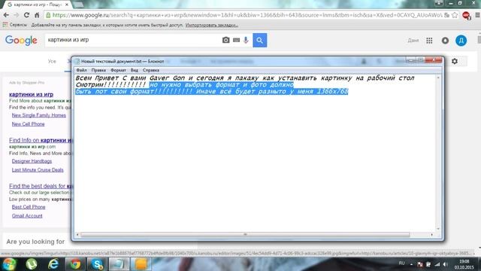Click the Импортировать закладки link
Screen dimensions: 481x271
click(212, 25)
